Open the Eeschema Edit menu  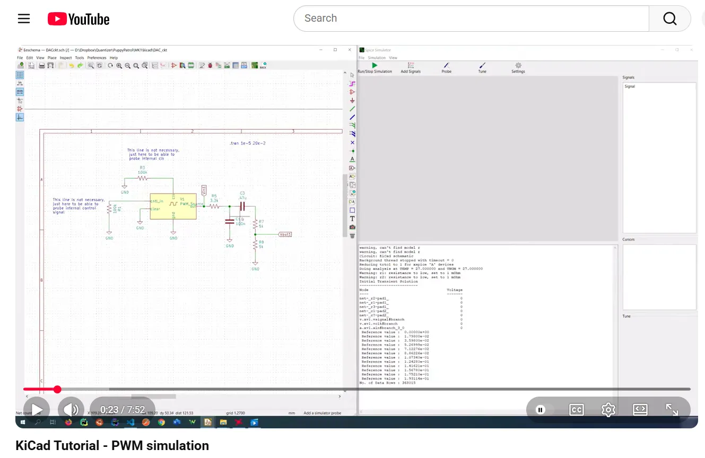30,58
